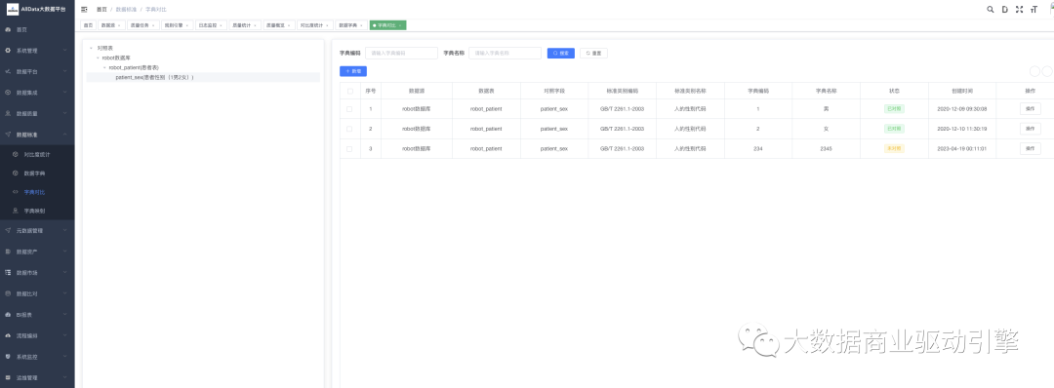Screen dimensions: 1054x388
Task: Open 操作 button for row with code 234
Action: point(1030,148)
